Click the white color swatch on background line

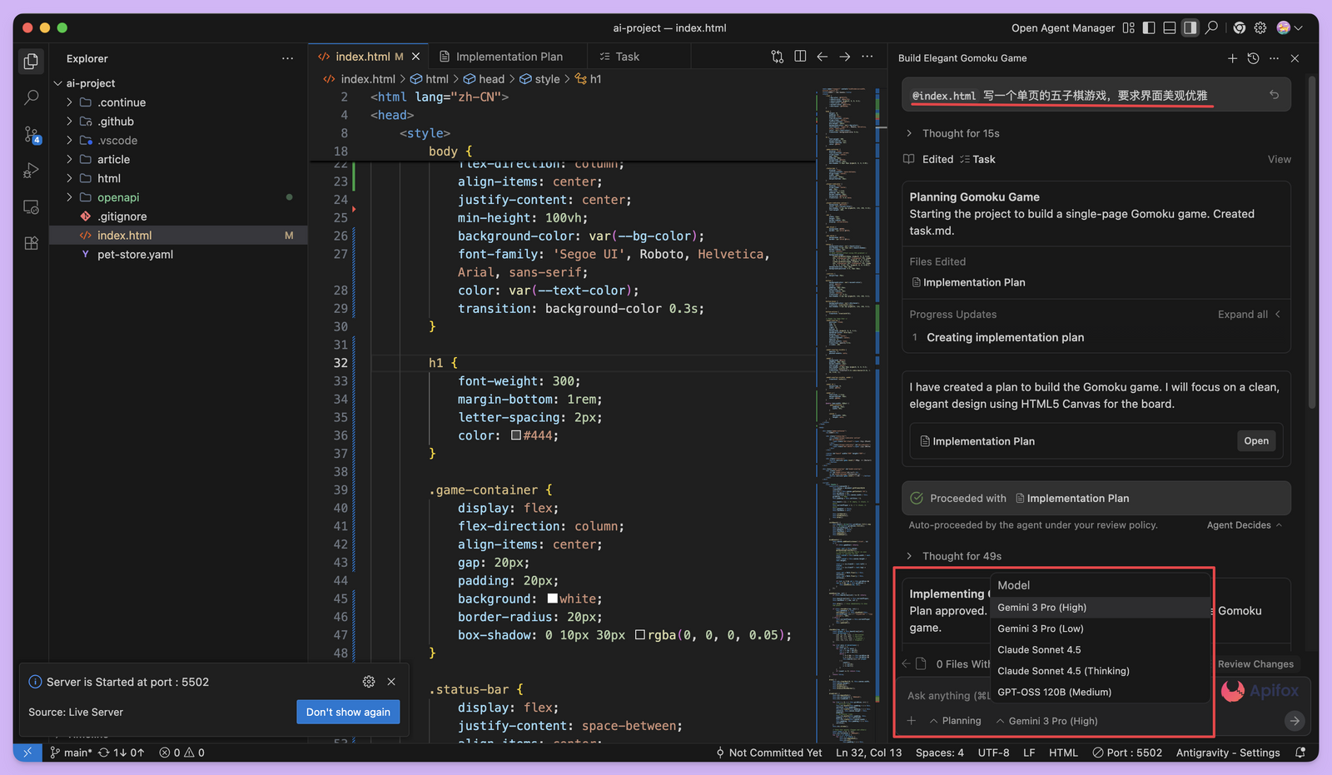click(553, 599)
